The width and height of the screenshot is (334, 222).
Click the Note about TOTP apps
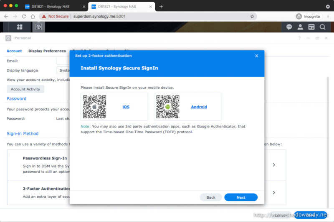pyautogui.click(x=163, y=129)
